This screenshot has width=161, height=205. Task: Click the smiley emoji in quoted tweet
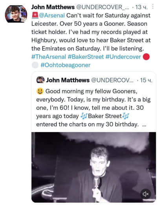(x=40, y=91)
